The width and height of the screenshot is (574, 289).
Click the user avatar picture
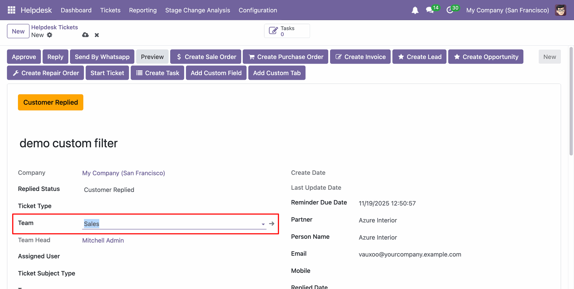coord(561,10)
